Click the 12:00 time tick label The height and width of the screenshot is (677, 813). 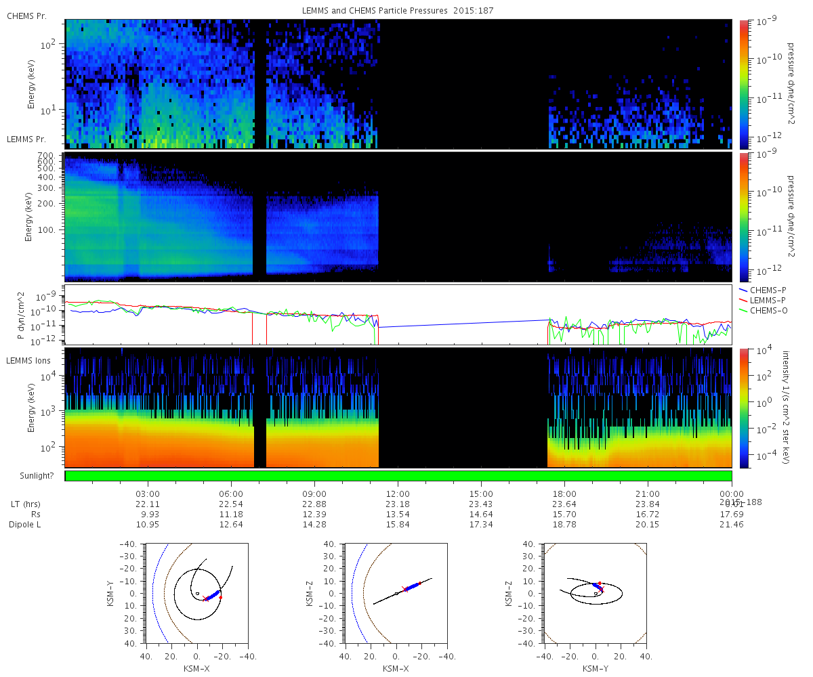click(398, 494)
